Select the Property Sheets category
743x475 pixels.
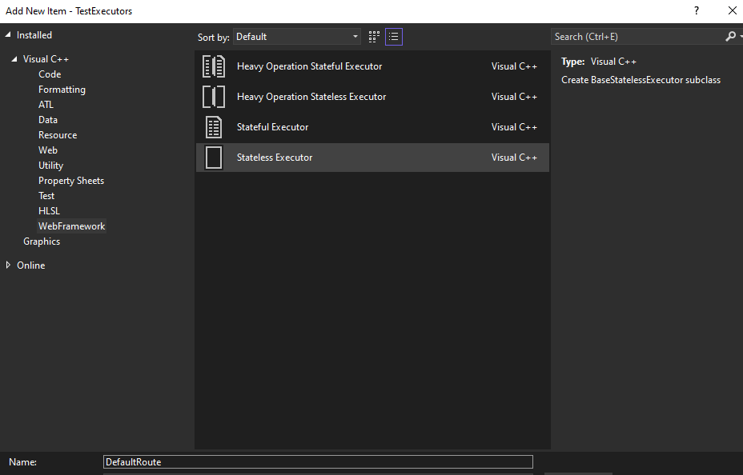[x=71, y=181]
